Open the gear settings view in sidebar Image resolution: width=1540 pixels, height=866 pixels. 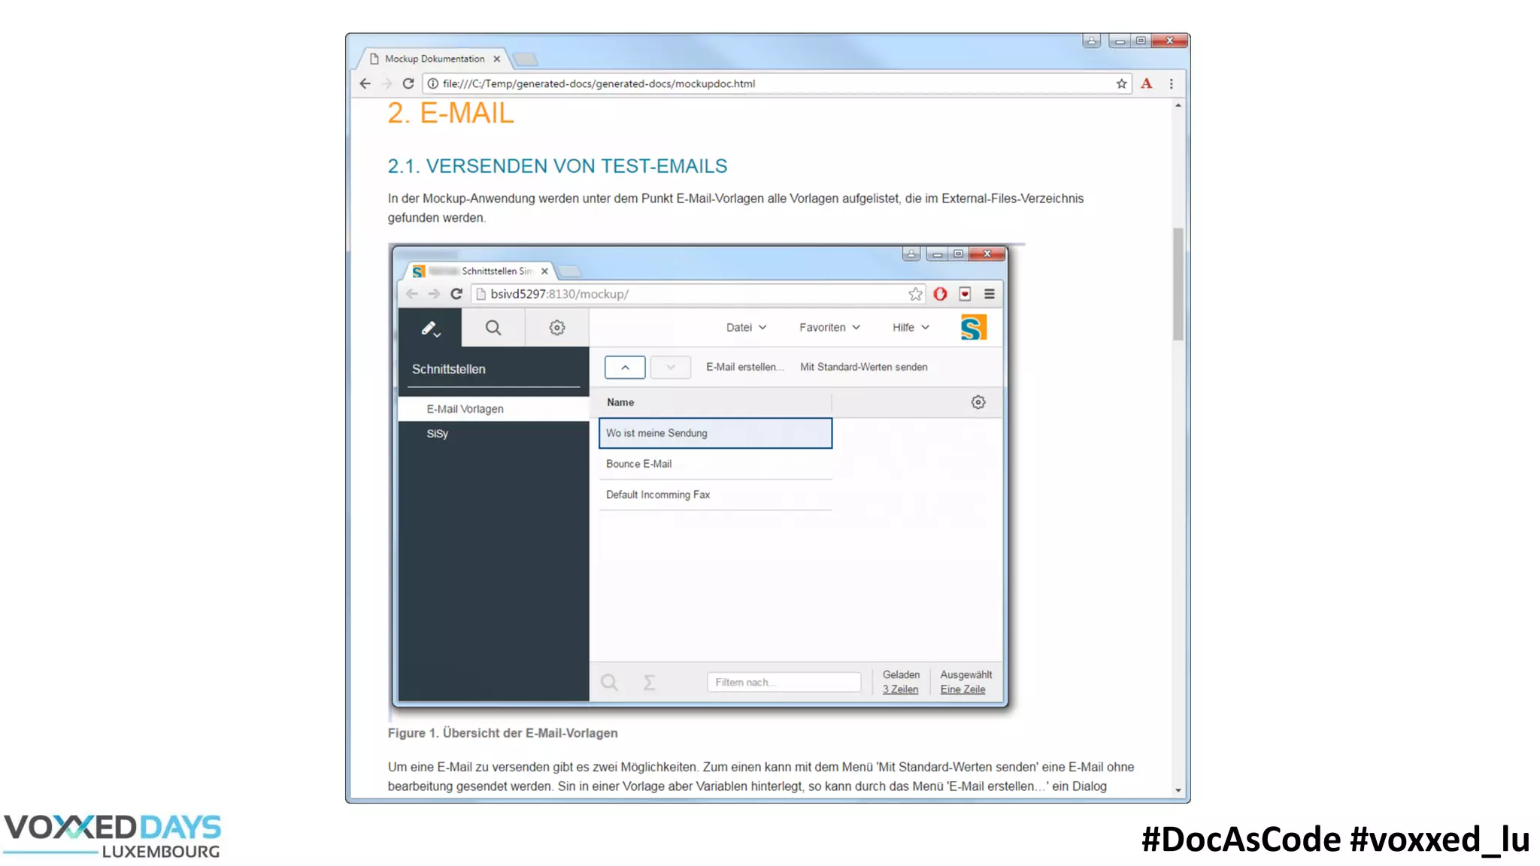coord(556,328)
